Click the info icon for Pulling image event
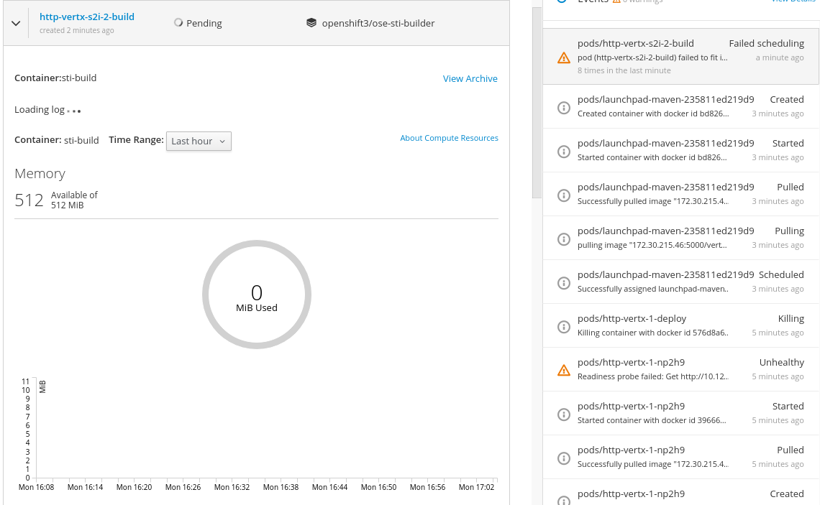Screen dimensions: 820x505 coord(564,239)
